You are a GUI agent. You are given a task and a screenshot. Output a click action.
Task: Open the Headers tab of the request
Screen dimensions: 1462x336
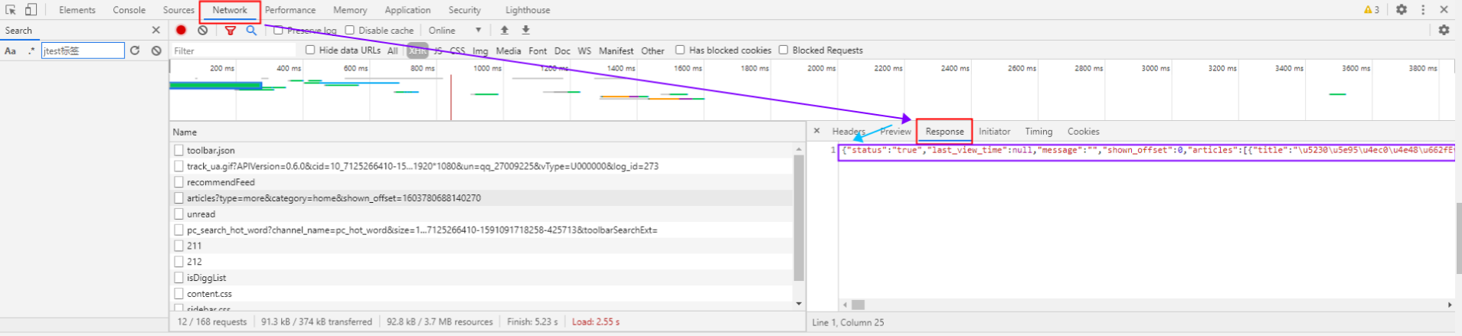[848, 132]
